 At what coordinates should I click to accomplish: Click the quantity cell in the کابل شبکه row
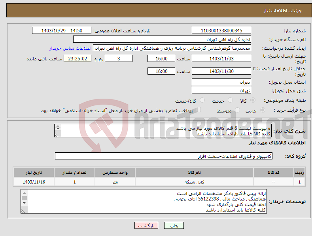[74, 182]
